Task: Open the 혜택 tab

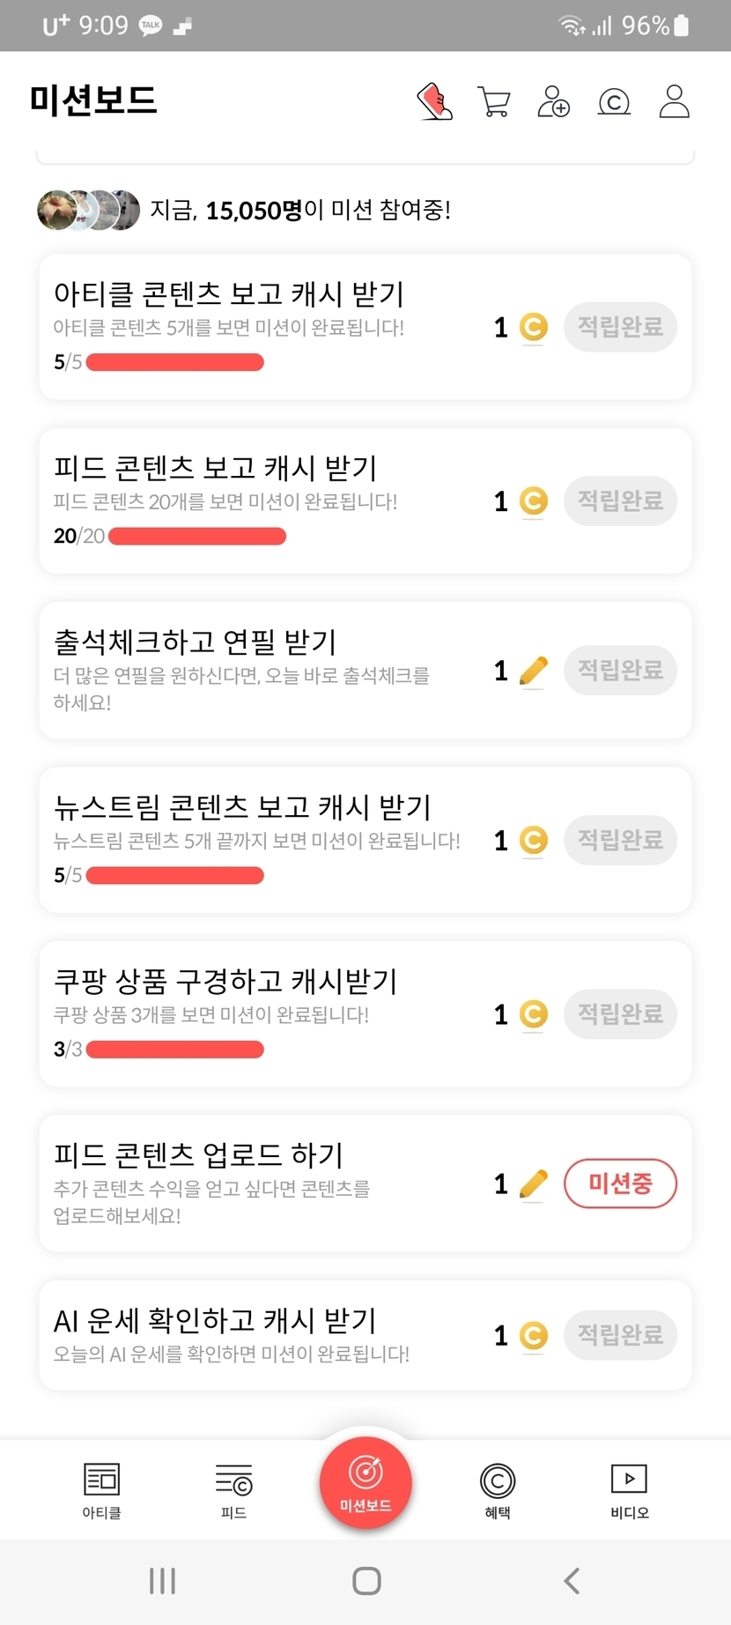Action: pos(498,1490)
